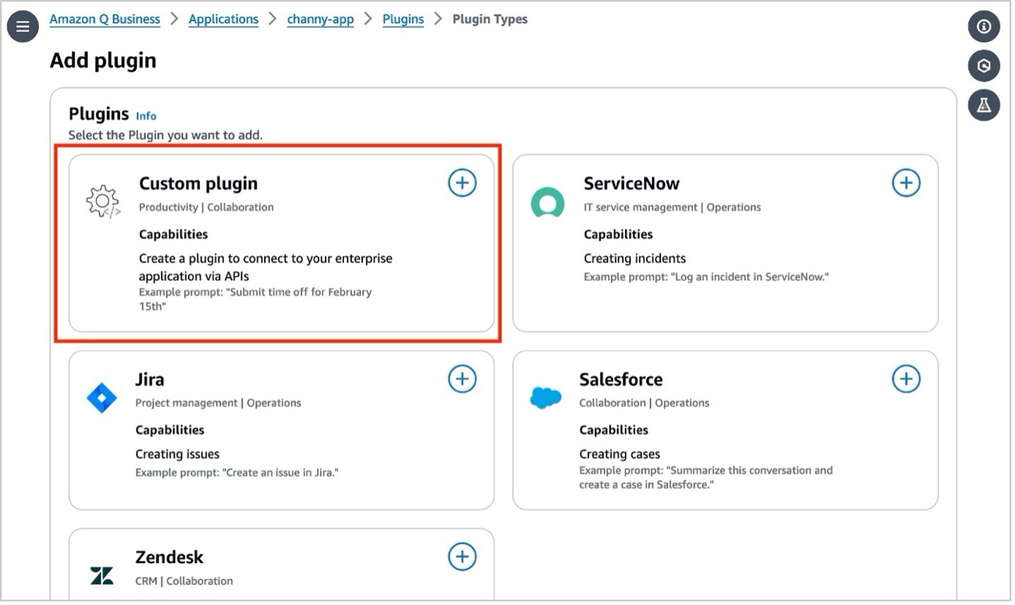Image resolution: width=1015 pixels, height=605 pixels.
Task: Open the hamburger navigation menu
Action: pyautogui.click(x=23, y=26)
